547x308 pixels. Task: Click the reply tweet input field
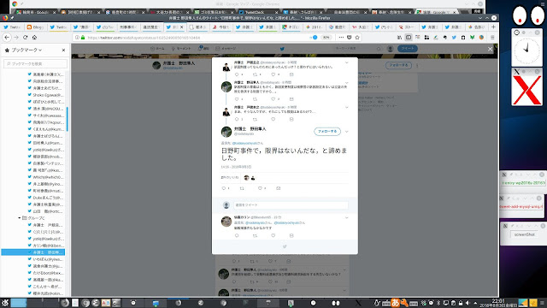click(x=291, y=205)
